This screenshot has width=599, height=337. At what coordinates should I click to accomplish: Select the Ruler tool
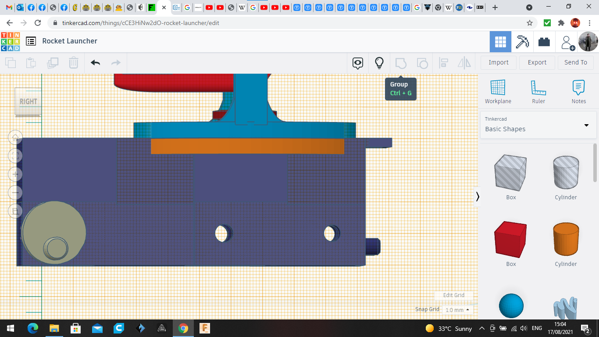pyautogui.click(x=538, y=91)
